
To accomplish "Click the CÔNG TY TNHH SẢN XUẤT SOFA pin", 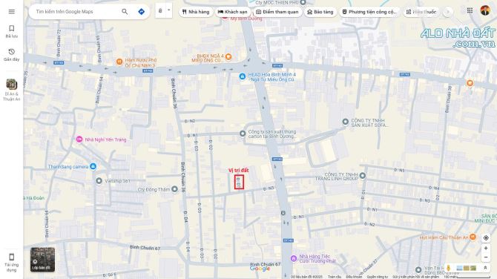I will (x=346, y=122).
